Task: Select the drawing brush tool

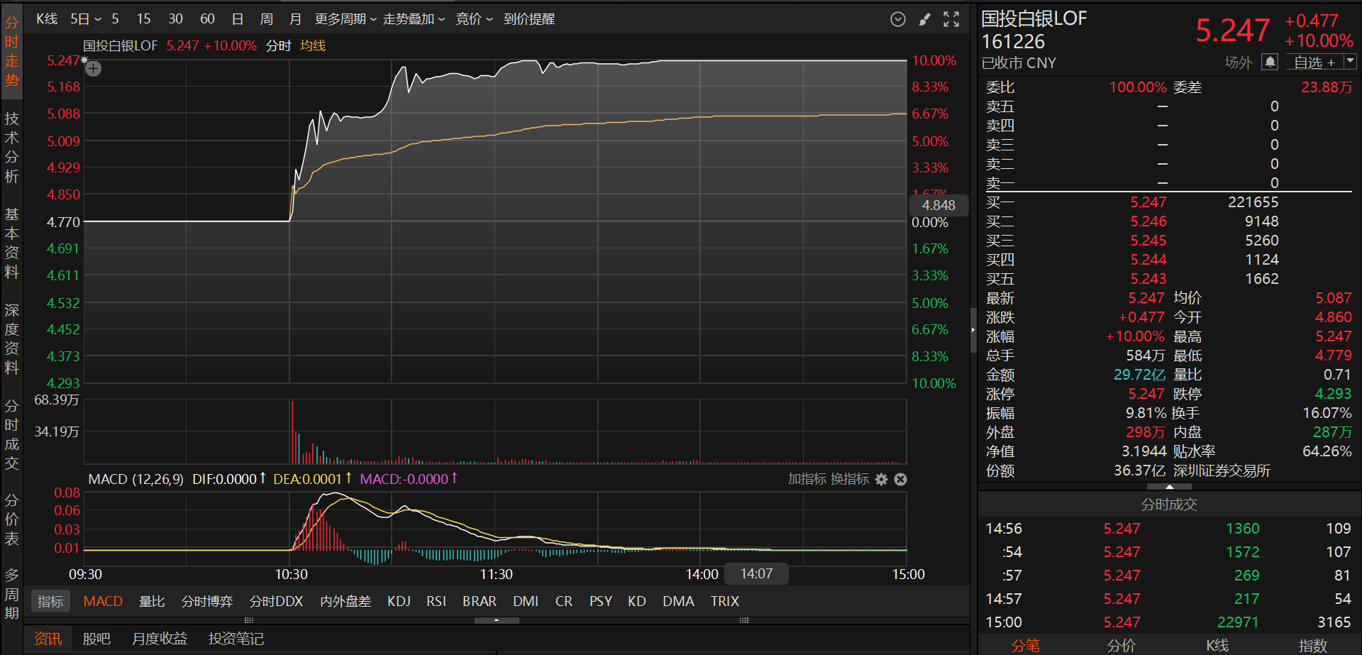Action: point(924,19)
